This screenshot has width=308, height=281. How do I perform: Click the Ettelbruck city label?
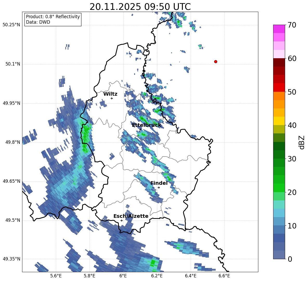tap(146, 125)
